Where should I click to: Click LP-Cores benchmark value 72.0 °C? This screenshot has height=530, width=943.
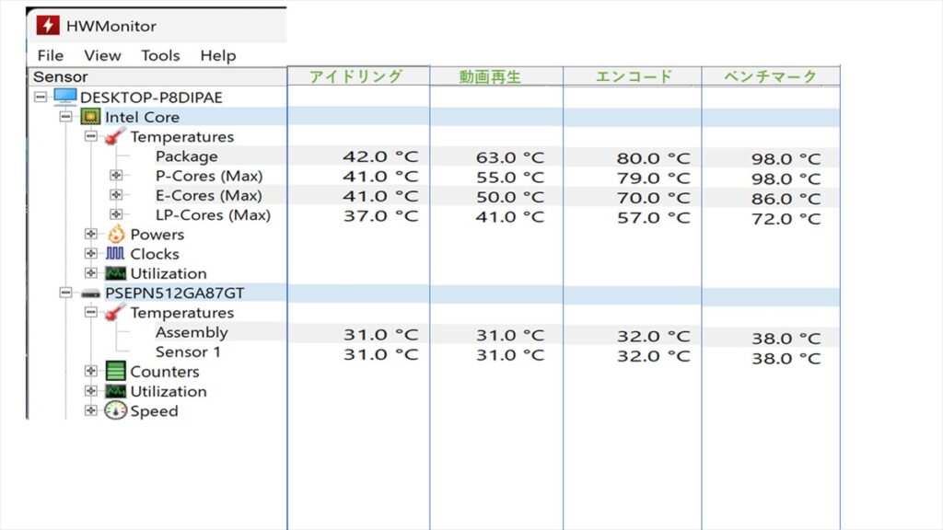pyautogui.click(x=786, y=219)
